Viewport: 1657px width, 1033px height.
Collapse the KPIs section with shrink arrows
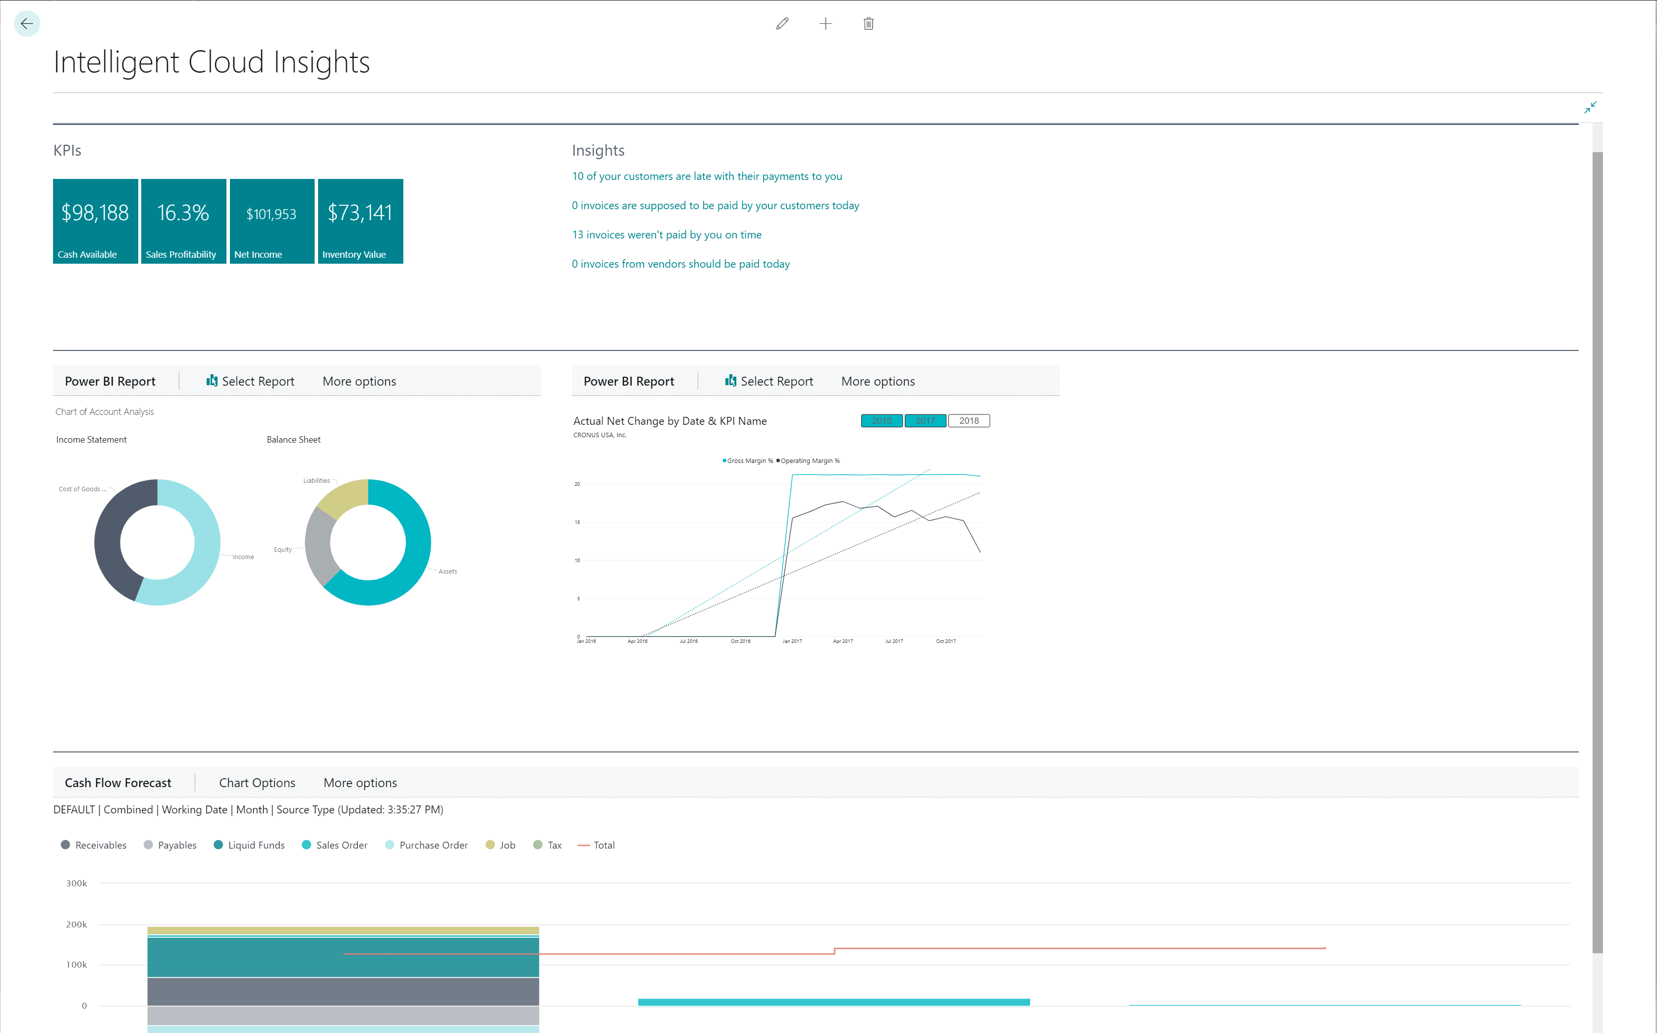[x=1591, y=107]
